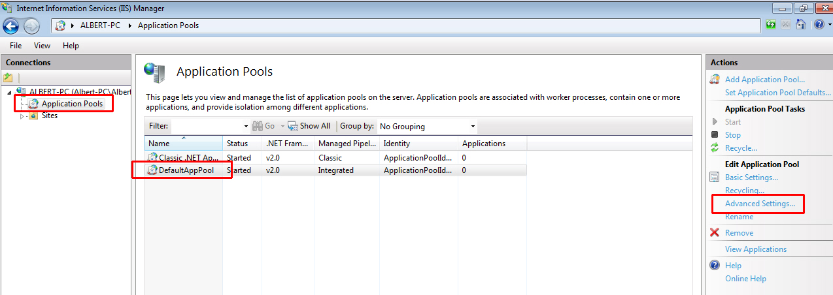Open the Filter field dropdown arrow
The image size is (833, 295).
click(246, 126)
